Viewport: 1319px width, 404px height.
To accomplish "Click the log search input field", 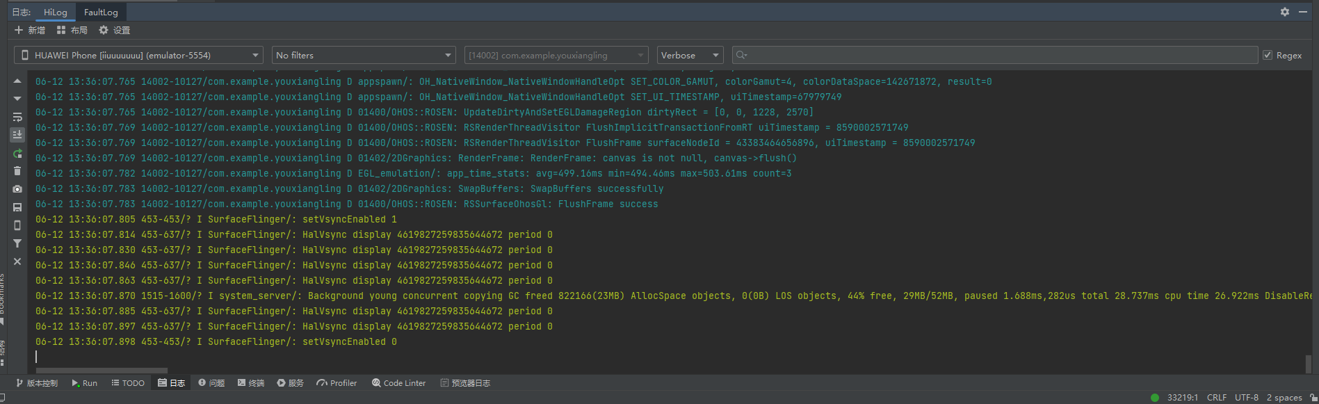I will pyautogui.click(x=995, y=55).
